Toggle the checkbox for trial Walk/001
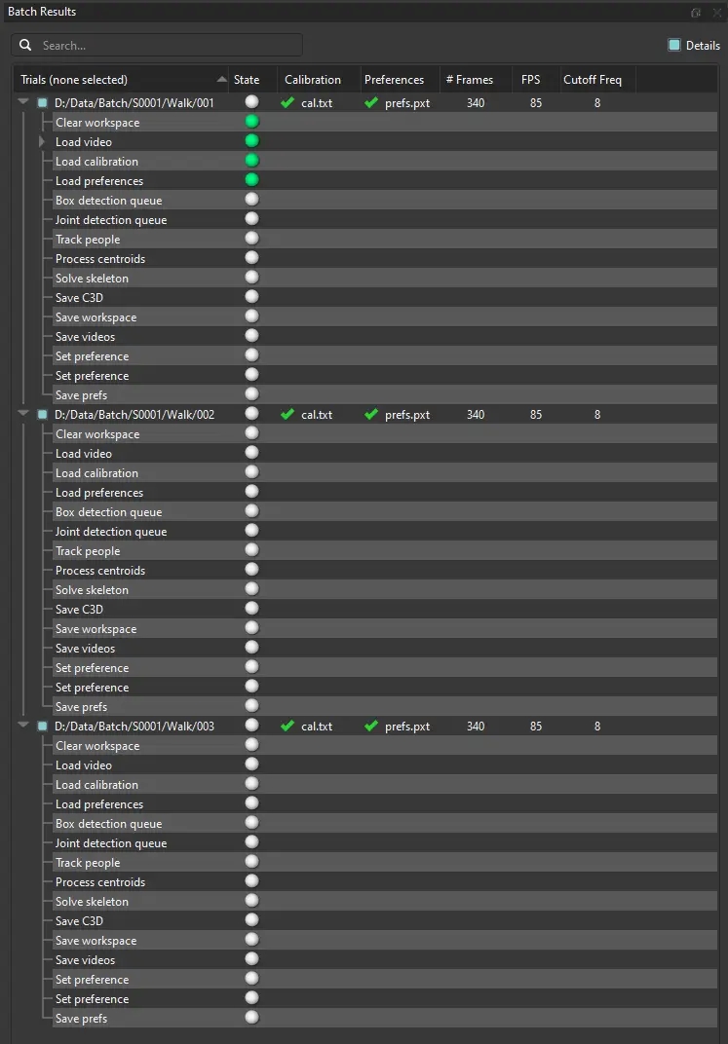 [x=42, y=102]
